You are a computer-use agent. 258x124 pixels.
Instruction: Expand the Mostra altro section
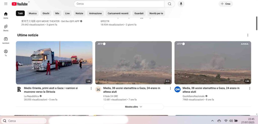pyautogui.click(x=133, y=107)
